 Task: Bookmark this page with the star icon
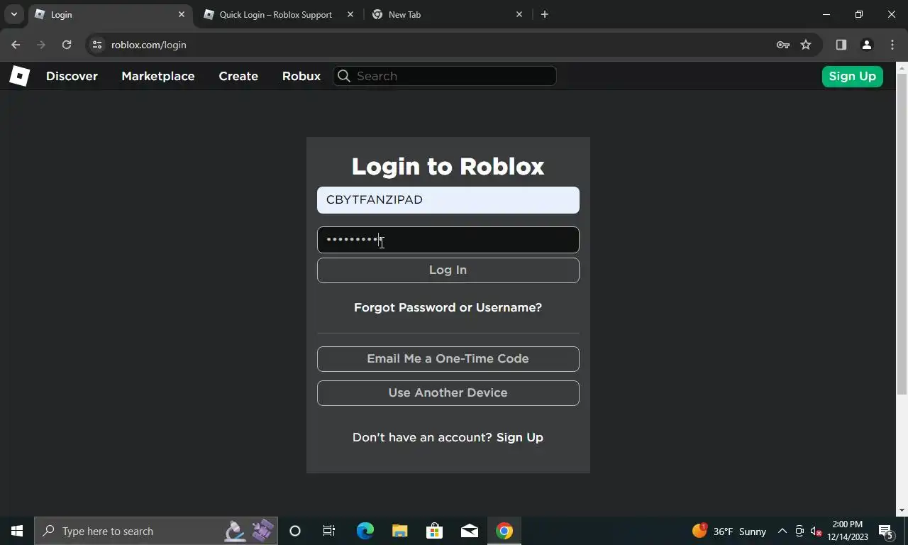806,45
